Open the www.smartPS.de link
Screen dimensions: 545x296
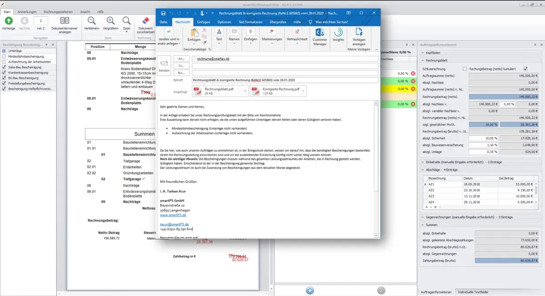(x=173, y=215)
